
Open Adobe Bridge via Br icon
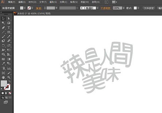coord(106,2)
